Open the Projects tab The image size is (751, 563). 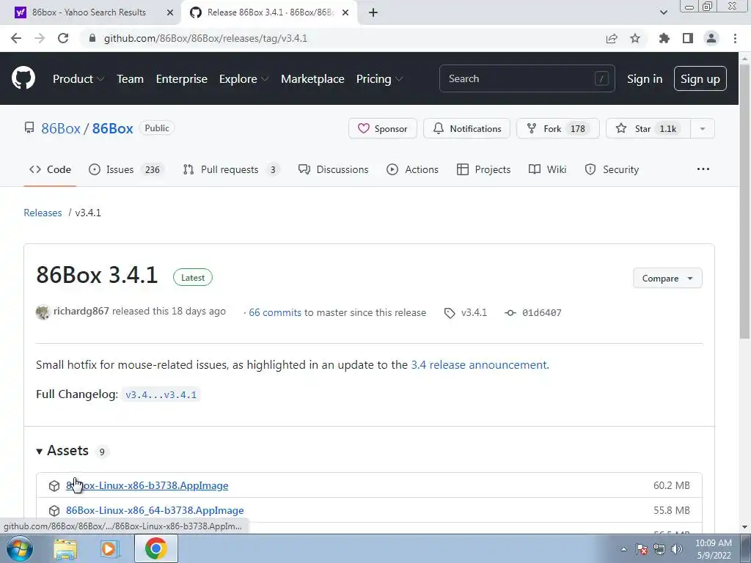[484, 169]
